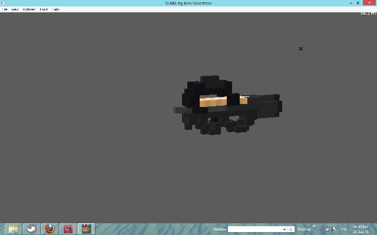Image resolution: width=377 pixels, height=235 pixels.
Task: Launch Firefox from the taskbar
Action: tap(49, 229)
